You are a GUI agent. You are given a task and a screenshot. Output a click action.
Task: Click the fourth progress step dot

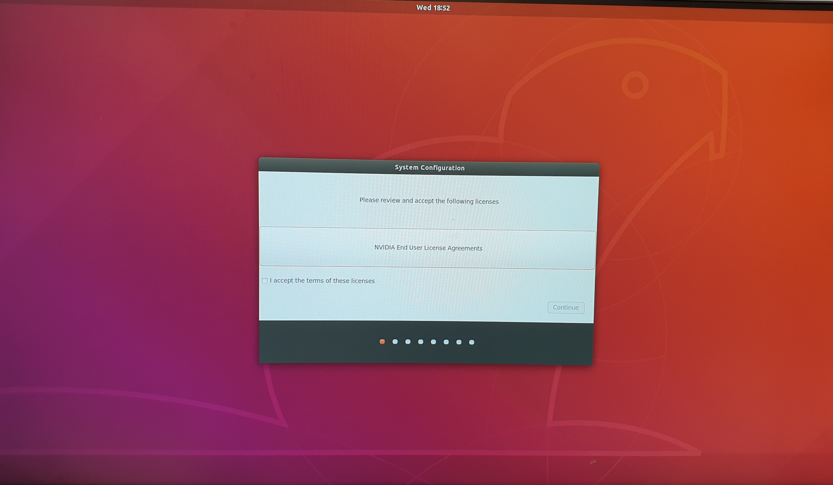pos(420,341)
